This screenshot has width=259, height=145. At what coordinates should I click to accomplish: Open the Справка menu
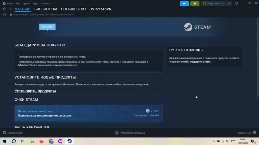coord(45,3)
